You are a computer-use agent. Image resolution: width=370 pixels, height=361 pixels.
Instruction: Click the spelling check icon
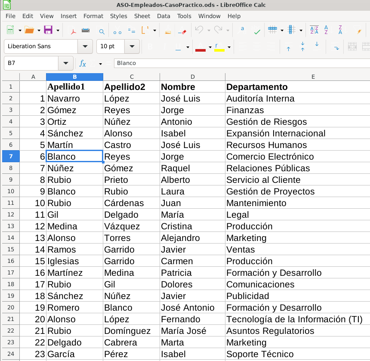[256, 30]
